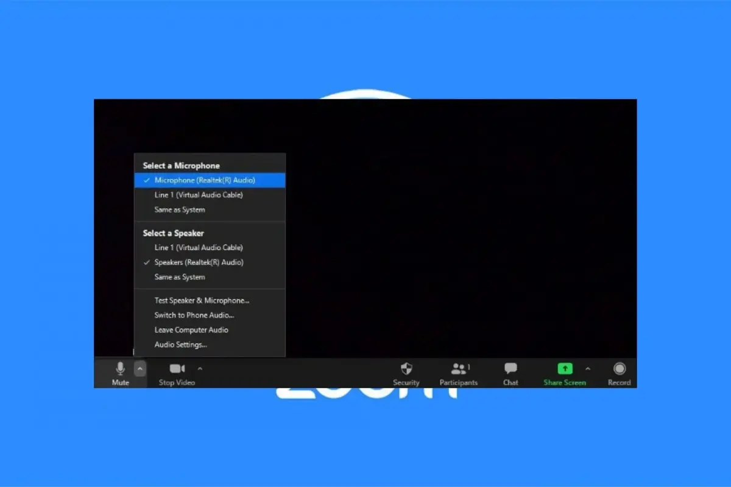Open the Chat bubble icon

510,369
